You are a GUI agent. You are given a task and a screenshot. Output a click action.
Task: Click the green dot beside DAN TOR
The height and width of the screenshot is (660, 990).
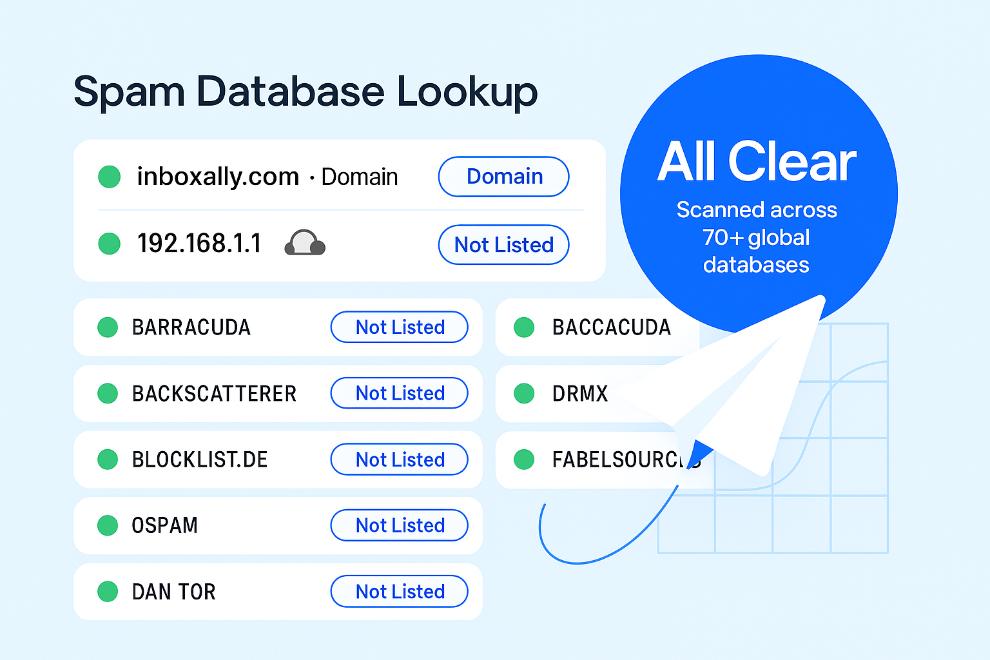108,591
